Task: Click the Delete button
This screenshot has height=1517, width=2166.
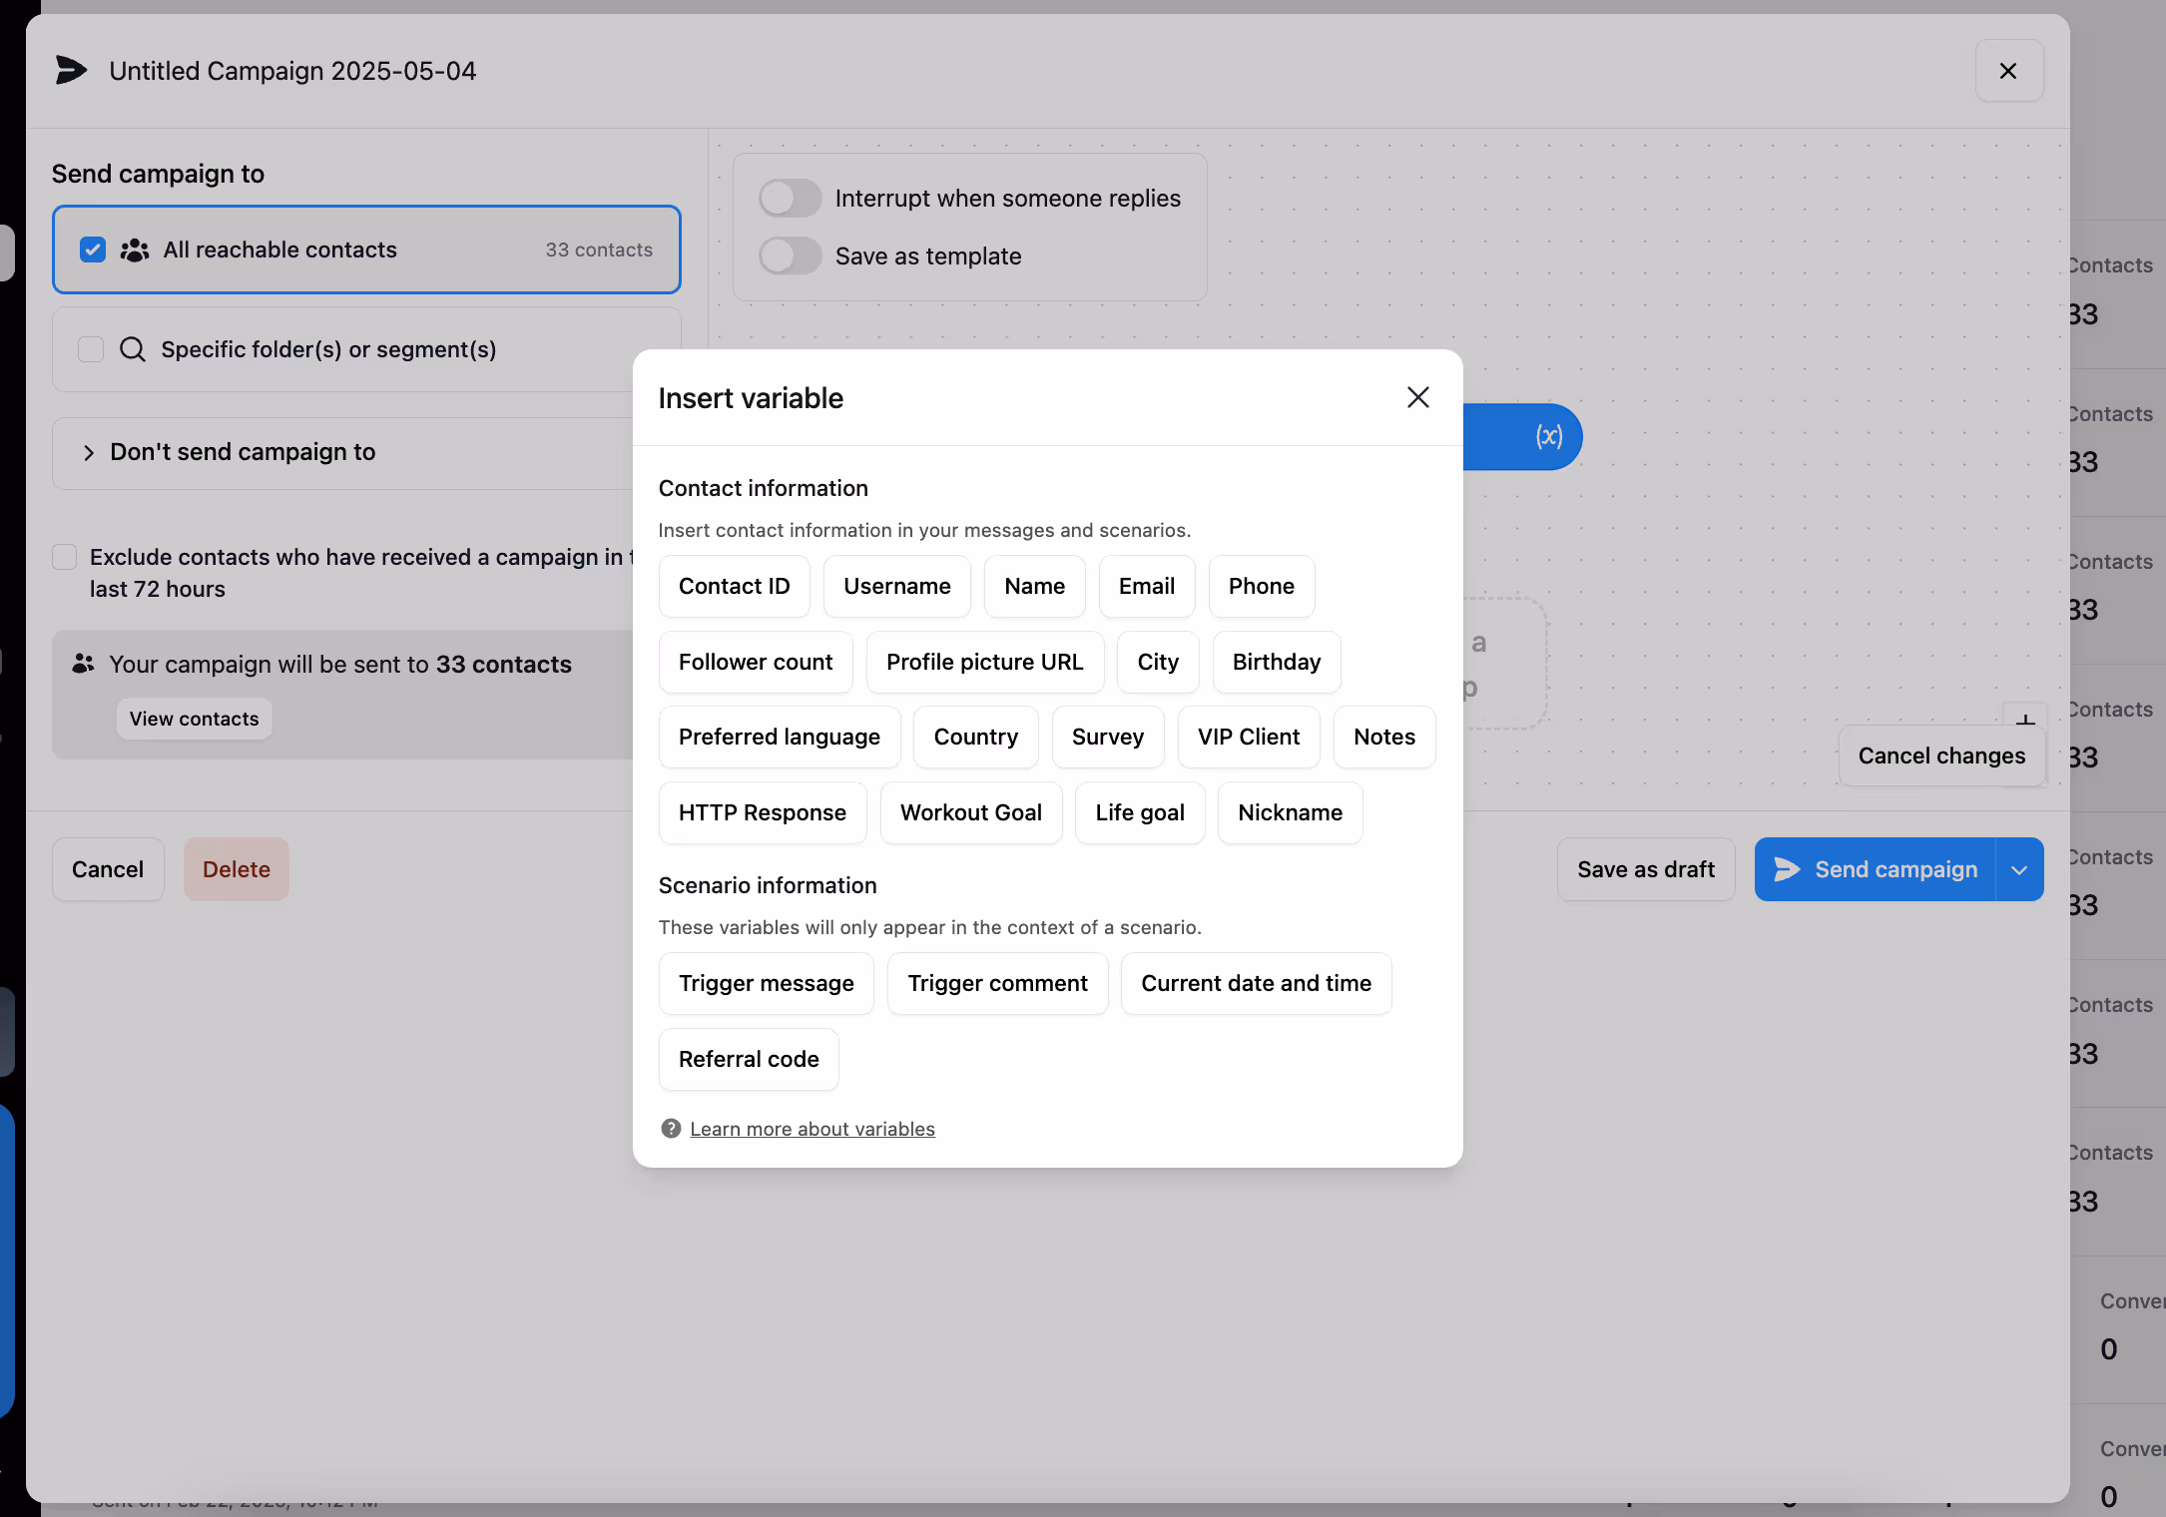Action: (x=236, y=869)
